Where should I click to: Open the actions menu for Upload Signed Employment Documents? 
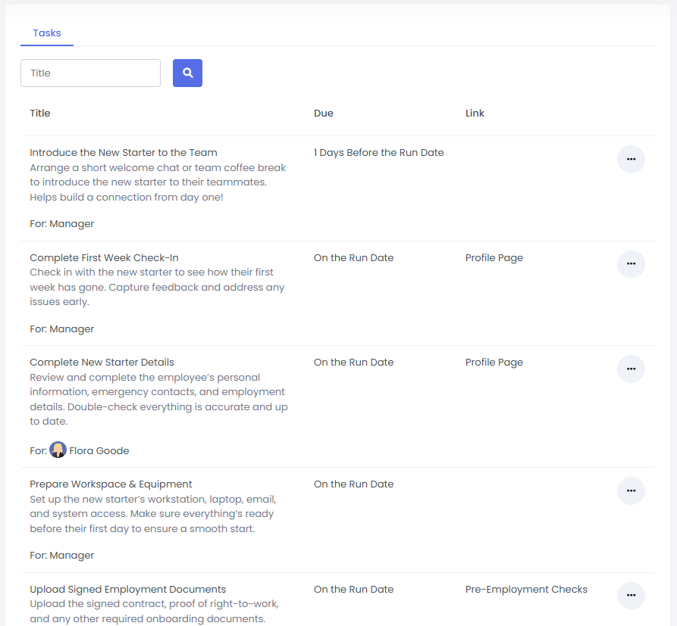pos(631,596)
